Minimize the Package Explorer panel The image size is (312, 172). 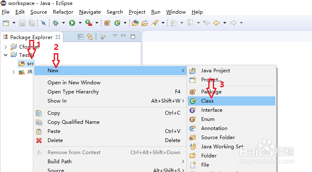point(123,36)
